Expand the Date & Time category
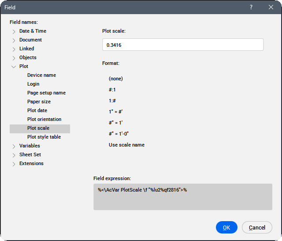Image resolution: width=282 pixels, height=241 pixels. pos(14,31)
